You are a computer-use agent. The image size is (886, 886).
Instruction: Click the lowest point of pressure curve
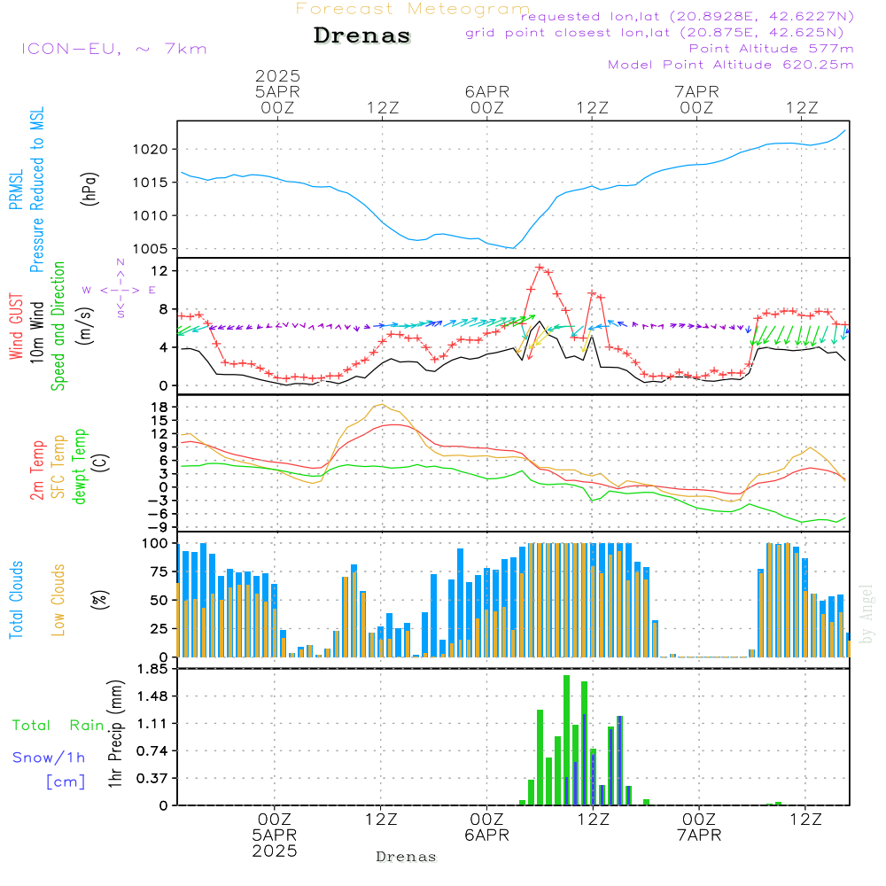[512, 247]
